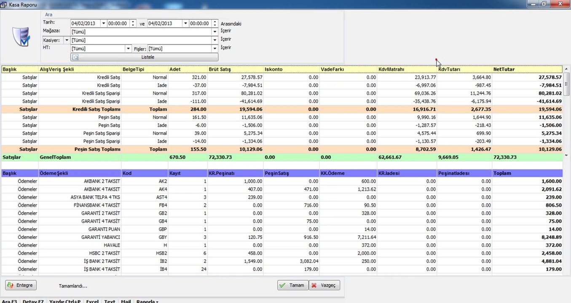Image resolution: width=571 pixels, height=303 pixels.
Task: Select the HSBC 2 TAKSİT payment row
Action: pyautogui.click(x=282, y=253)
